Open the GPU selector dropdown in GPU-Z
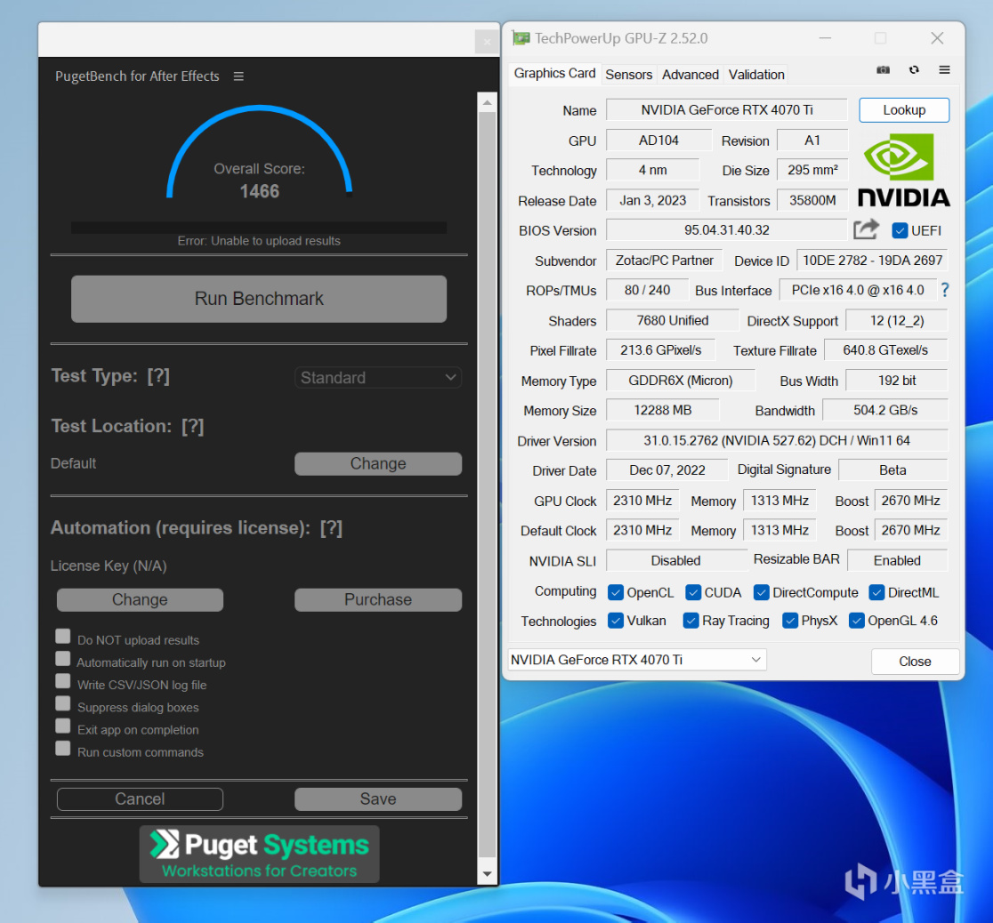 pyautogui.click(x=637, y=660)
